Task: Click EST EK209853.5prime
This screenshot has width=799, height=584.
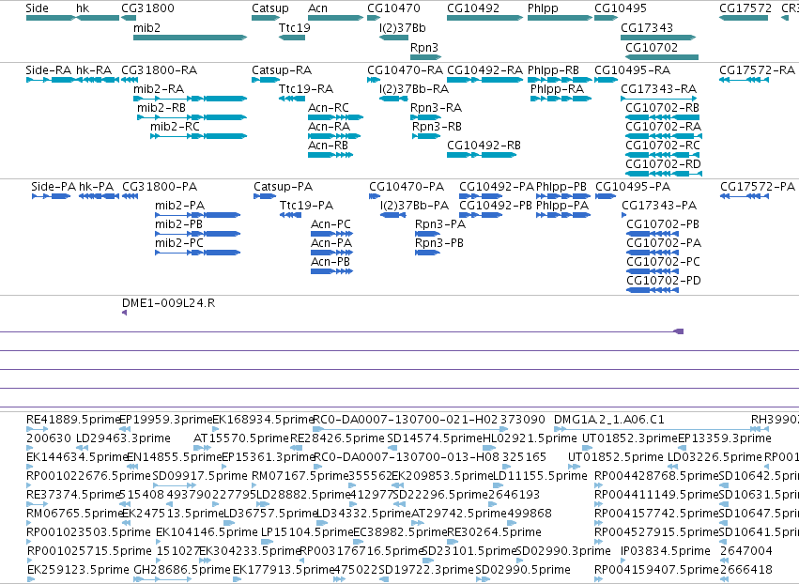Action: coord(396,485)
